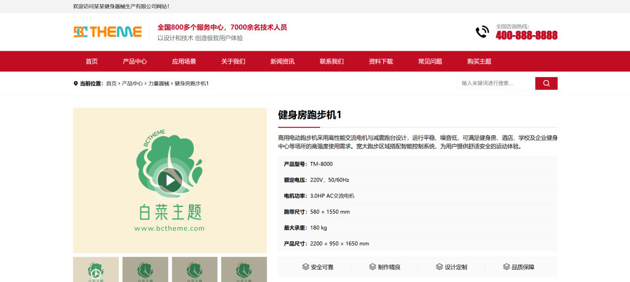Click the 产品尺寸 2200 × 950 × 1650 mm row
The image size is (630, 282).
point(418,244)
